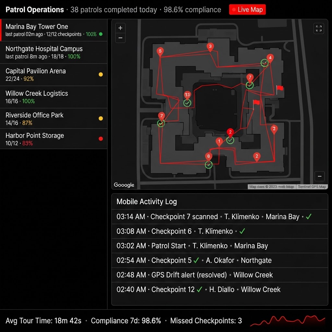Viewport: 332px width, 332px height.
Task: Click 'T. Klimenko' in the 03:14 AM entry
Action: click(242, 216)
